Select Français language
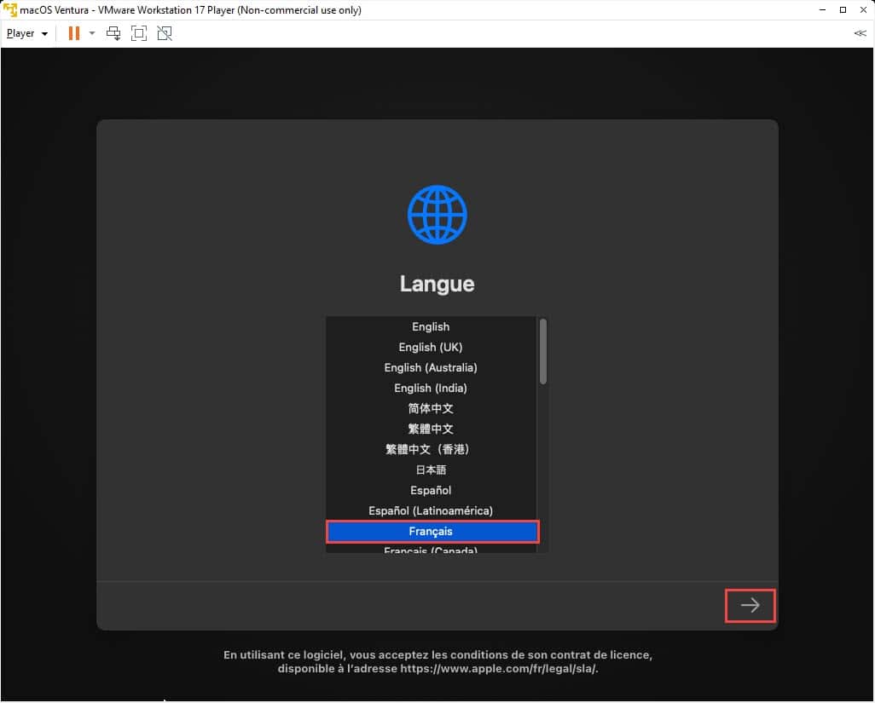The width and height of the screenshot is (875, 703). [432, 531]
